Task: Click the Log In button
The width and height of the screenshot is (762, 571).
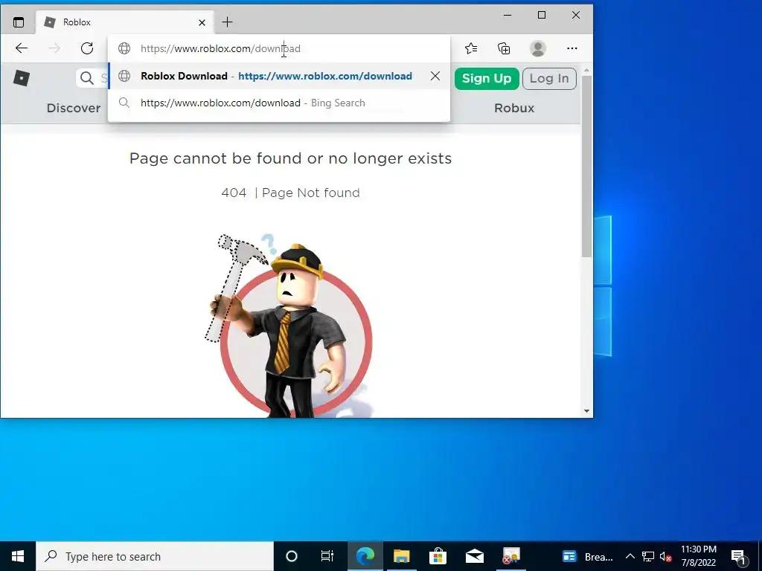Action: 549,79
